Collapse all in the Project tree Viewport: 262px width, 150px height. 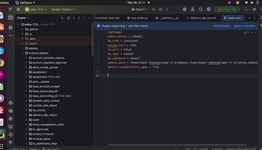pos(79,18)
